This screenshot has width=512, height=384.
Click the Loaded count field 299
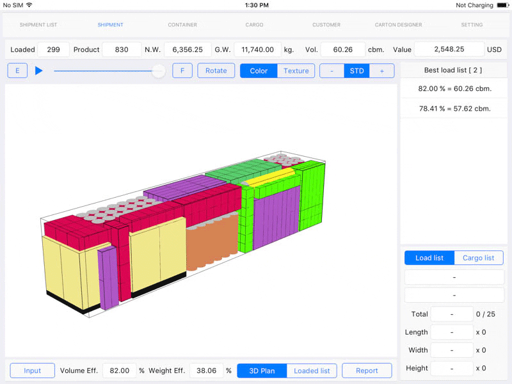(54, 50)
